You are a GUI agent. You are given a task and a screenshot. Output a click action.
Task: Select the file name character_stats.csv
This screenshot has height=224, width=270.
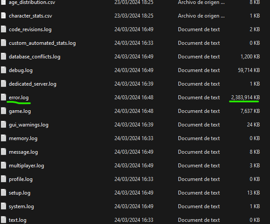click(x=30, y=16)
